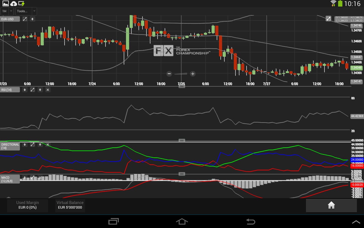The width and height of the screenshot is (364, 228).
Task: Click the green 1.34348 current price tag
Action: pyautogui.click(x=357, y=68)
